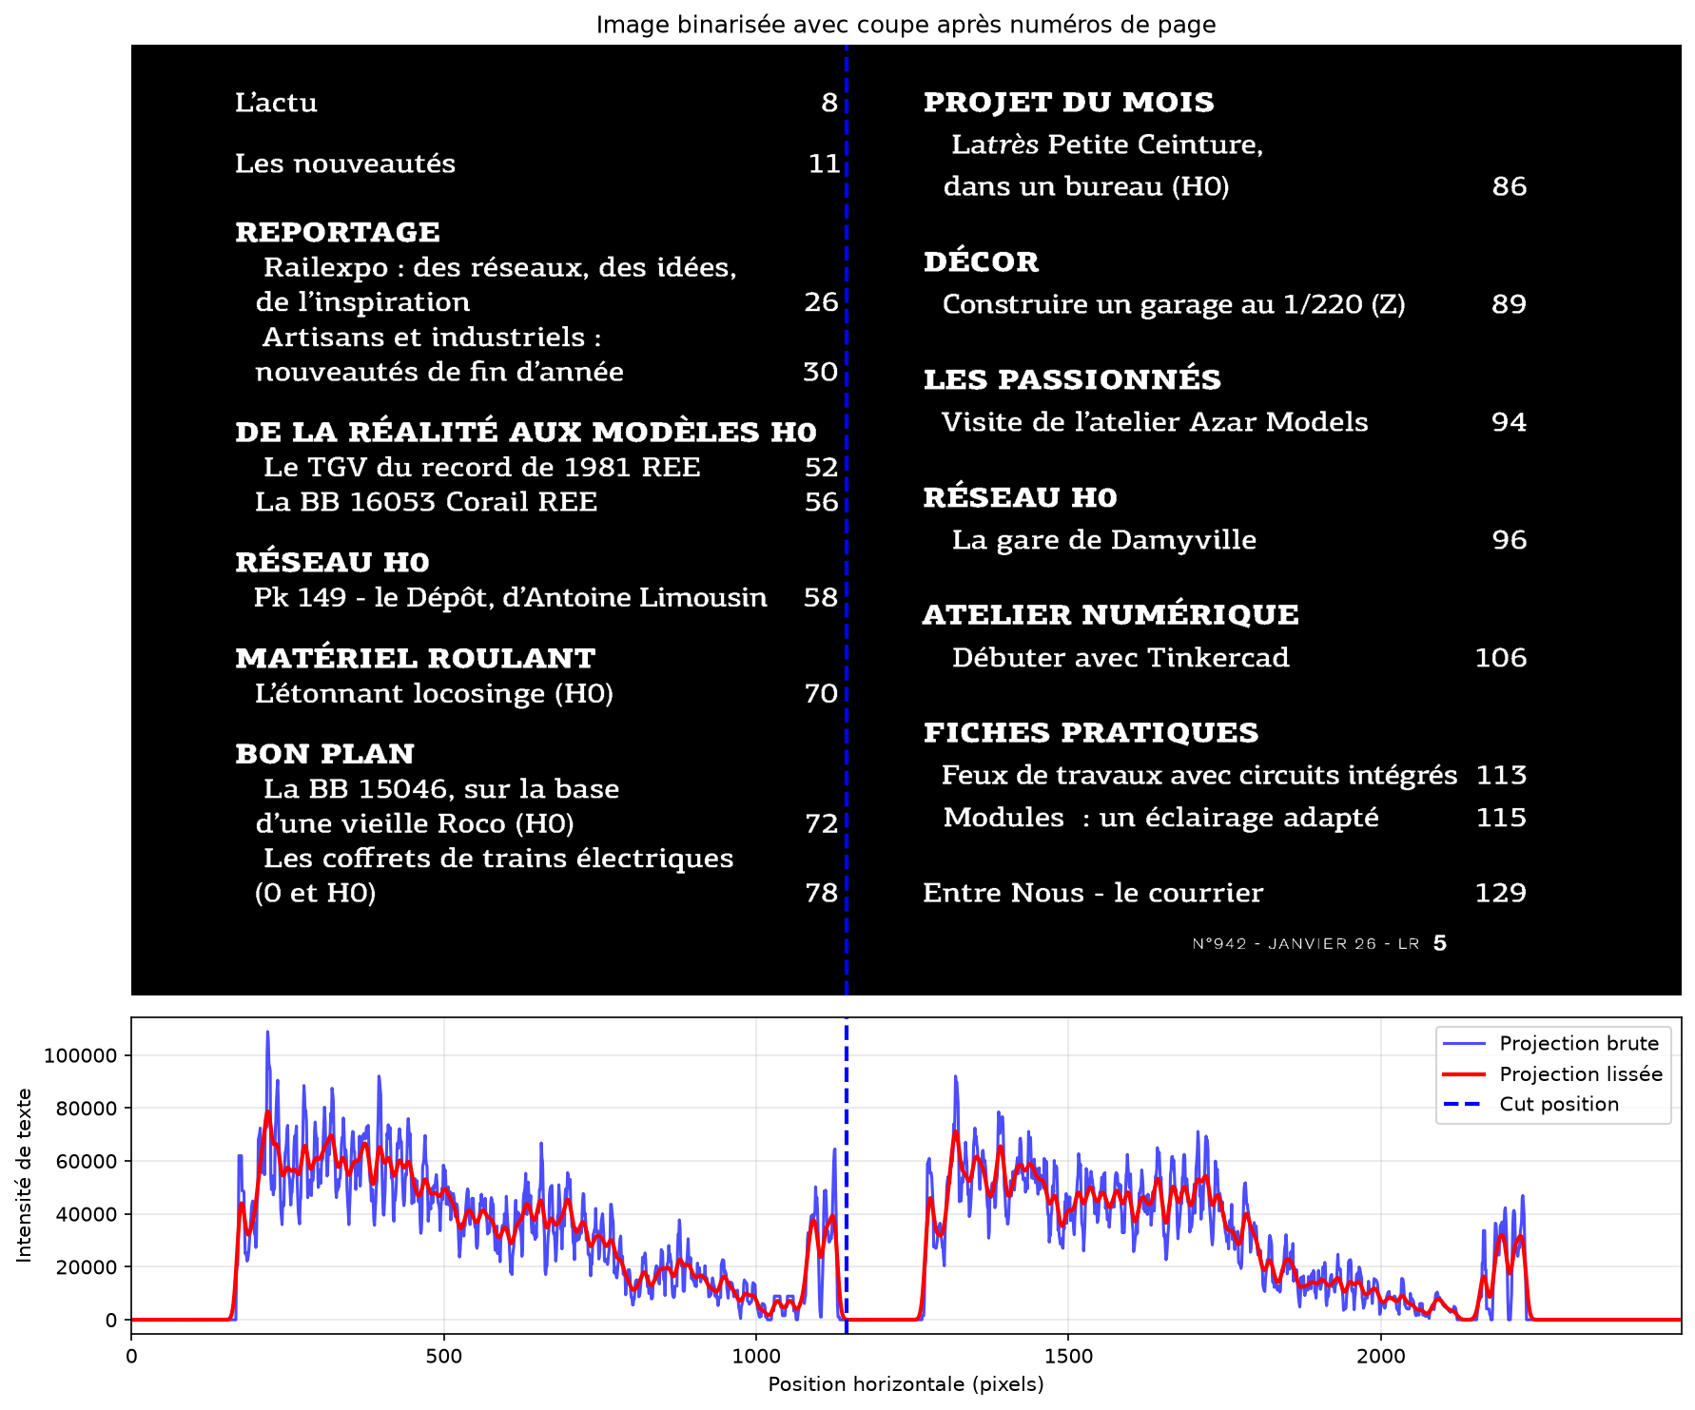Select "nouveautés de fin d'année"
1695x1410 pixels.
point(439,372)
